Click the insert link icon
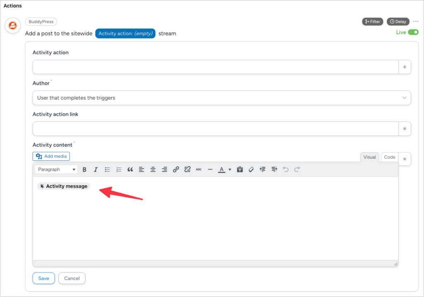Screen dimensions: 424x297 click(x=176, y=169)
